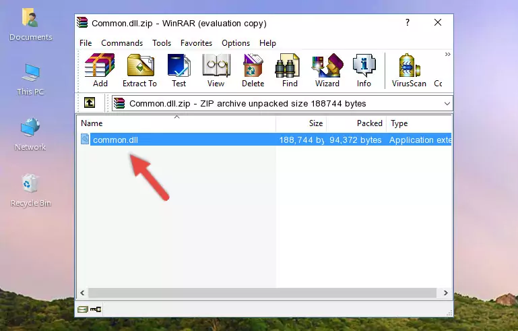
Task: Sort files by Size column
Action: tap(301, 123)
